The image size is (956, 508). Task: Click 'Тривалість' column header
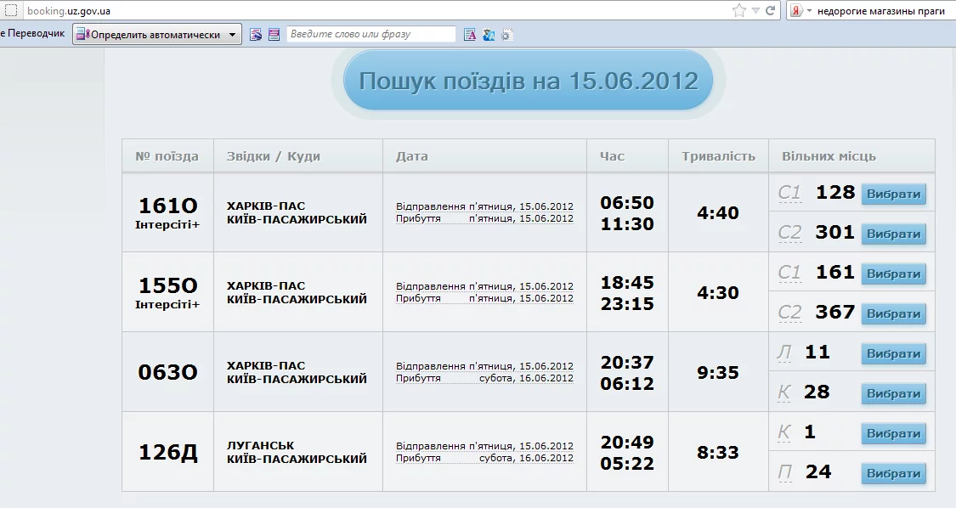pyautogui.click(x=718, y=156)
